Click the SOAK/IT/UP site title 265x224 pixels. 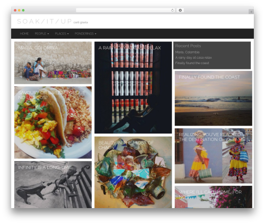(x=45, y=21)
